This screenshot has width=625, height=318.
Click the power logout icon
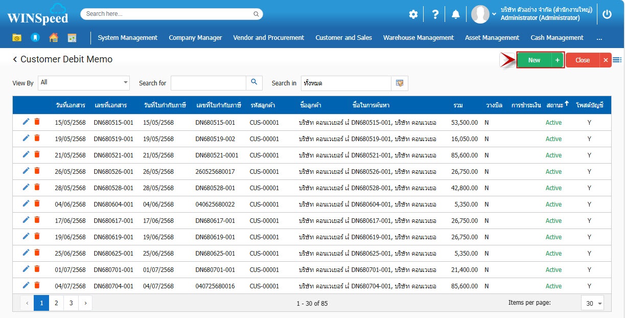pyautogui.click(x=607, y=14)
